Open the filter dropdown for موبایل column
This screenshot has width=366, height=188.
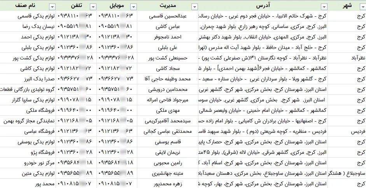tap(133, 7)
